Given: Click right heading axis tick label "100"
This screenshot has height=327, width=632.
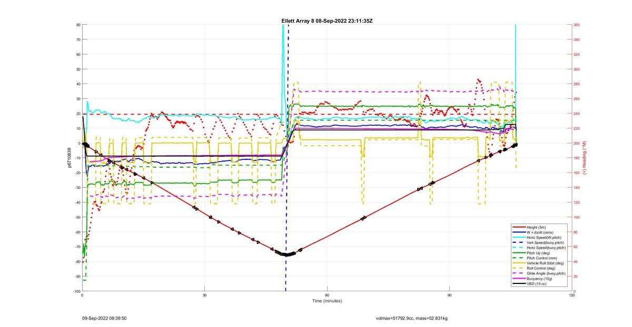Looking at the screenshot, I should click(x=577, y=217).
